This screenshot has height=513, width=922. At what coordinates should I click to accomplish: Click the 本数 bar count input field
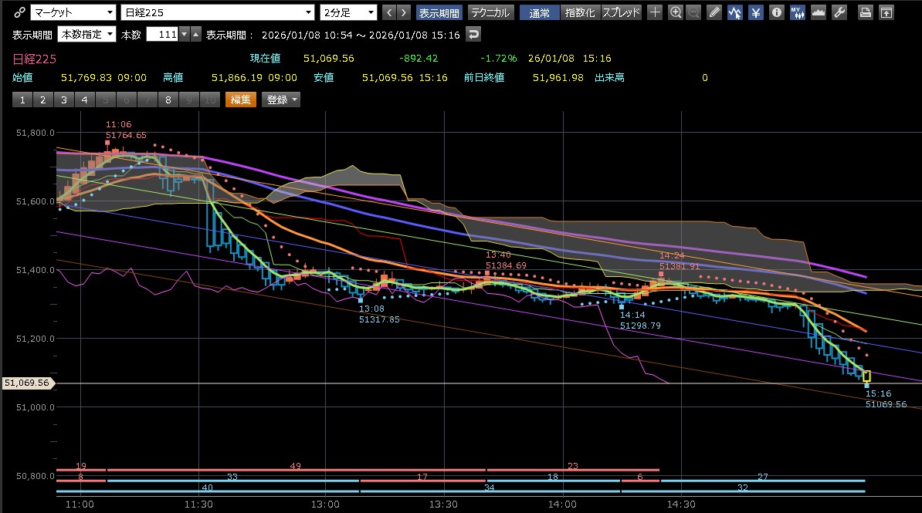click(161, 34)
